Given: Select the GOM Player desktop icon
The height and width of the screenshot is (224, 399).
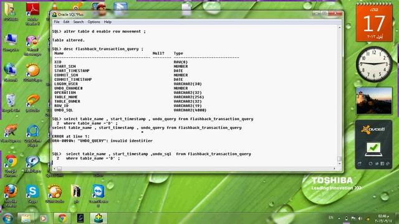Looking at the screenshot, I should click(32, 73).
